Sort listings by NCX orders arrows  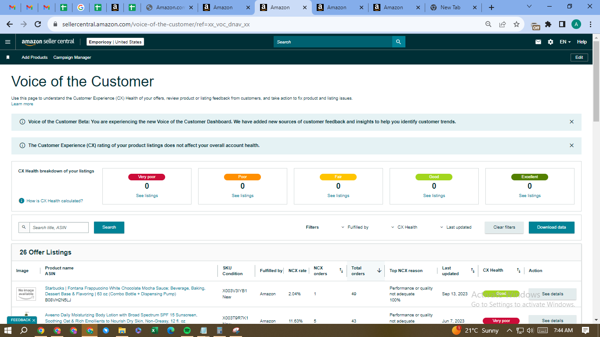[x=341, y=271]
